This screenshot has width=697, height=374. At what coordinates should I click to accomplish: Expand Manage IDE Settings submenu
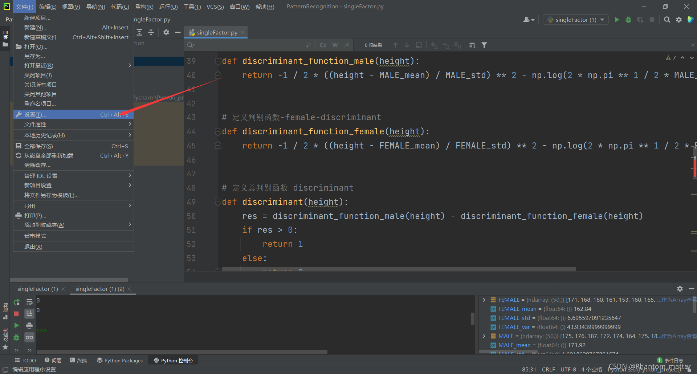click(74, 176)
